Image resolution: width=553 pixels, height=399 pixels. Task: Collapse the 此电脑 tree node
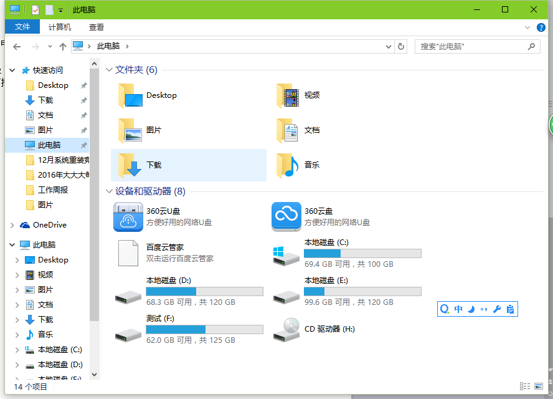coord(12,244)
